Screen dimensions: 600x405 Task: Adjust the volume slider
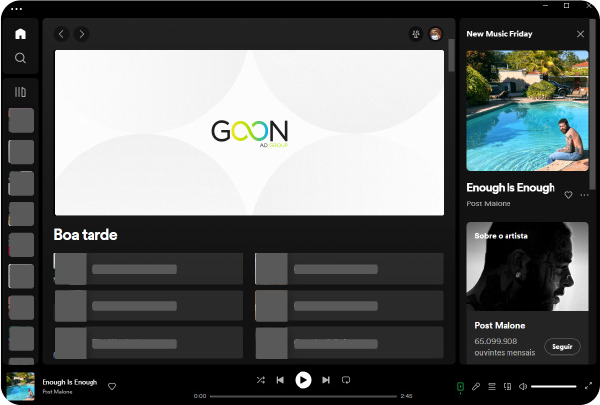pos(553,386)
